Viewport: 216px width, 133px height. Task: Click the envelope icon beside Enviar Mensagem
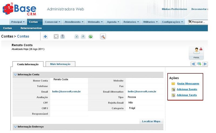point(173,84)
